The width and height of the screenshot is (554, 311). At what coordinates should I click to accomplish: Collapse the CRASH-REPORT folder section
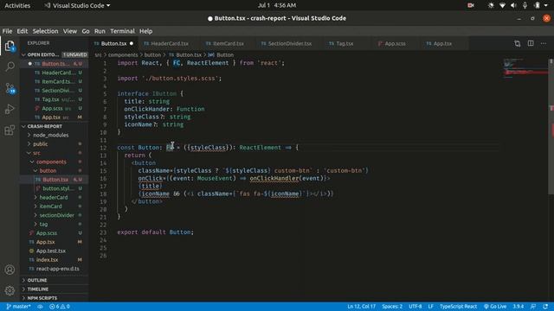point(54,126)
